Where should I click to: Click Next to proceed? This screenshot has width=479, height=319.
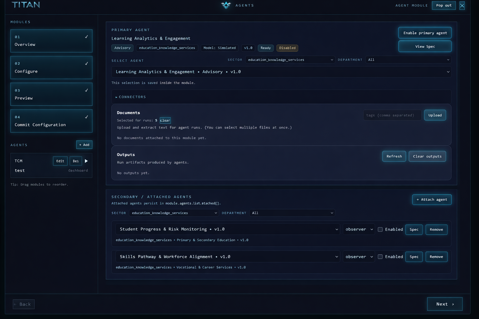[x=444, y=304]
